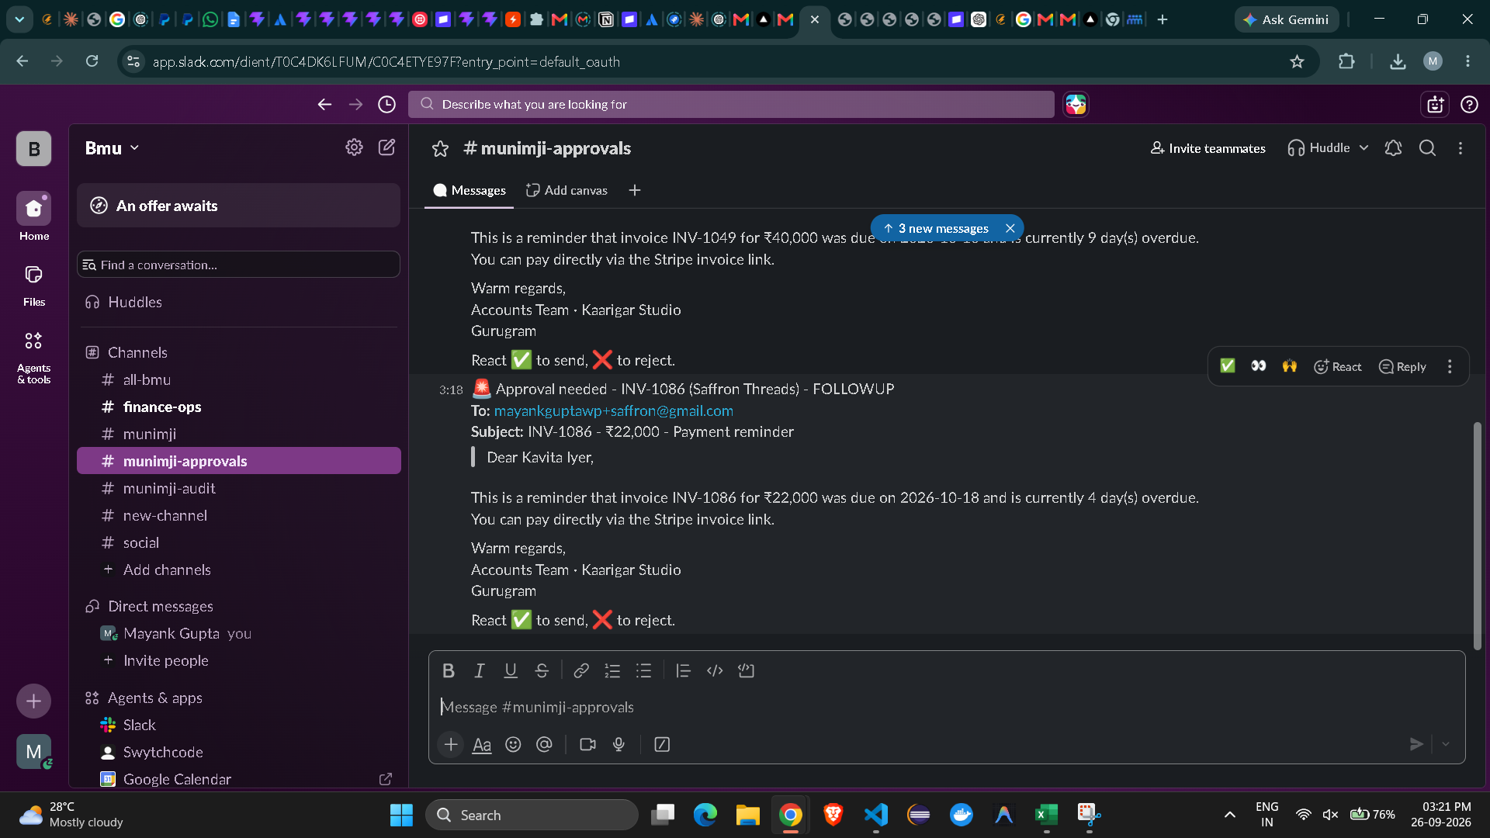Viewport: 1490px width, 838px height.
Task: Open the schedule send dropdown arrow
Action: click(x=1445, y=744)
